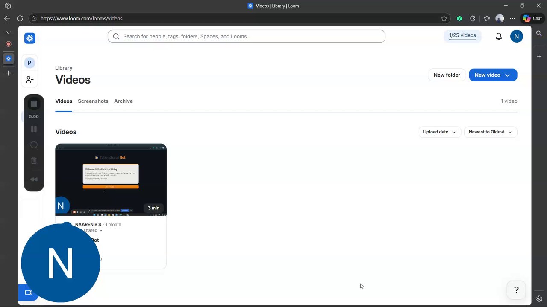Pause the Loom recording

pyautogui.click(x=34, y=129)
